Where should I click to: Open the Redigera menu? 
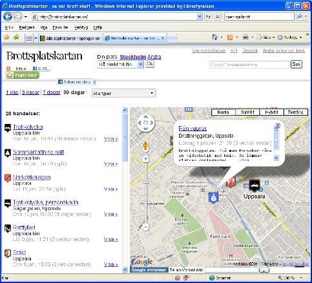pos(26,27)
